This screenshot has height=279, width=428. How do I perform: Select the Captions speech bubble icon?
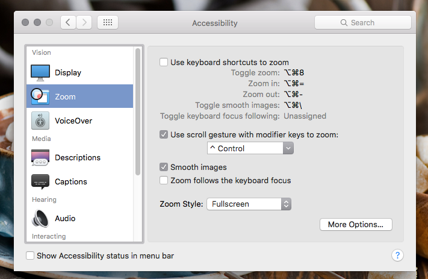40,181
